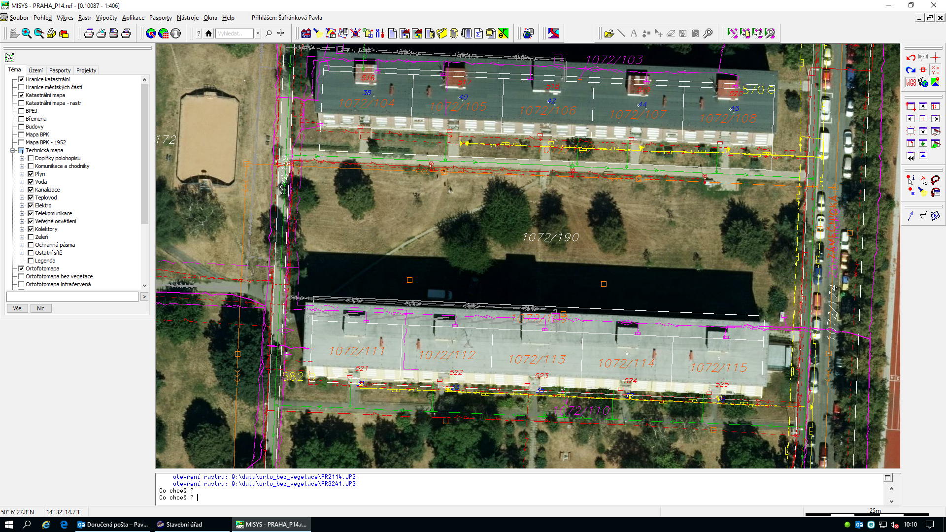Click the previous view double-arrow icon
Image resolution: width=946 pixels, height=532 pixels.
(911, 156)
